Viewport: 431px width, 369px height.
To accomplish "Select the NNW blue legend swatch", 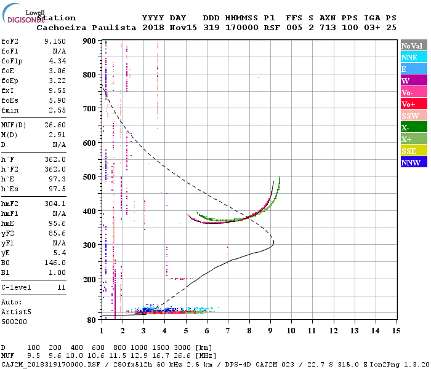I will click(414, 162).
